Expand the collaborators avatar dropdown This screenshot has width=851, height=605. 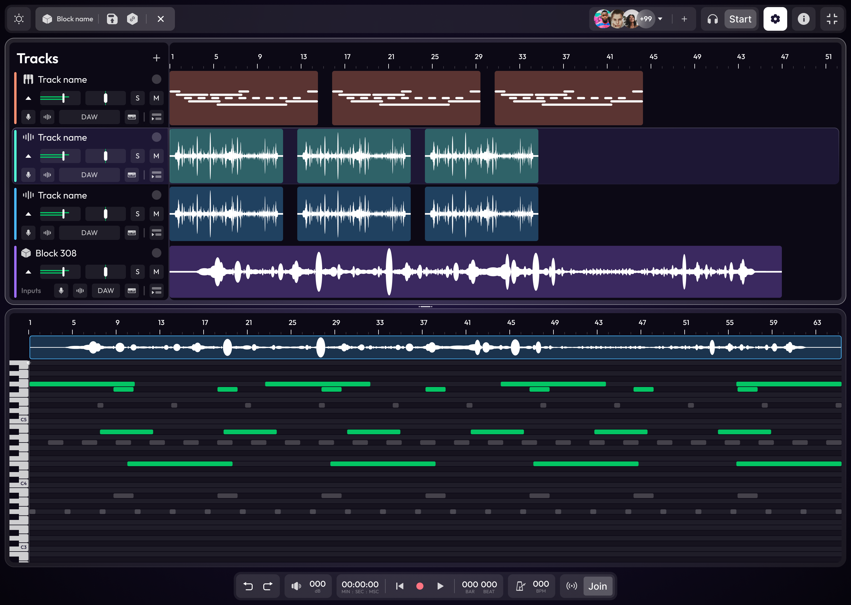(x=660, y=19)
